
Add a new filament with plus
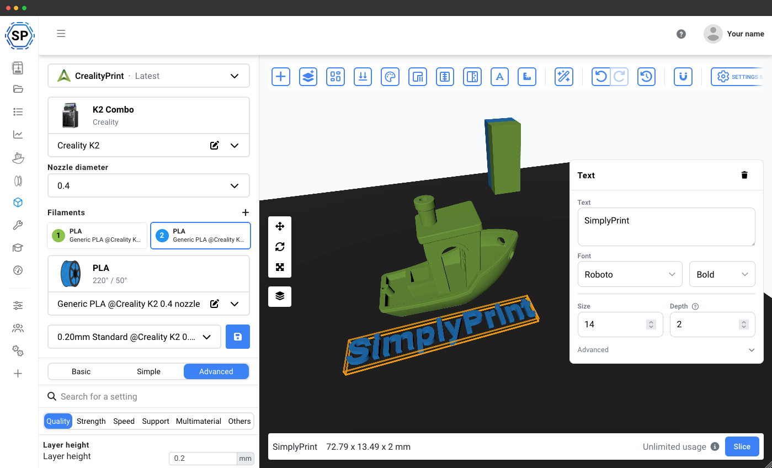point(246,212)
